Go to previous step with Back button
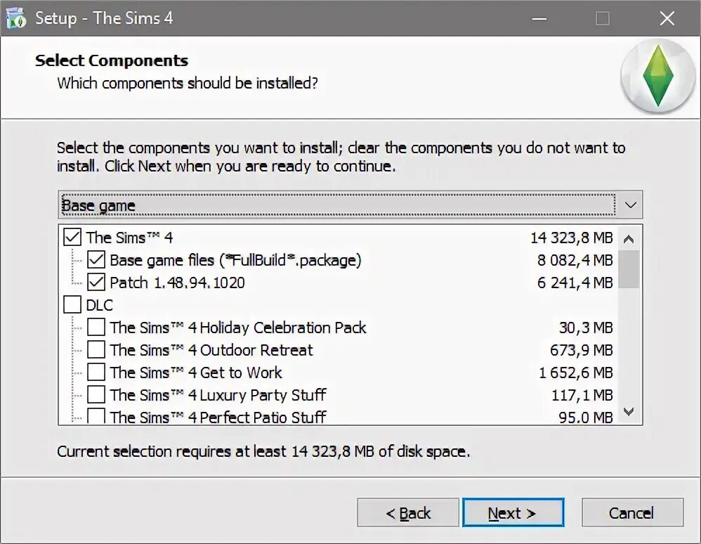 [407, 512]
